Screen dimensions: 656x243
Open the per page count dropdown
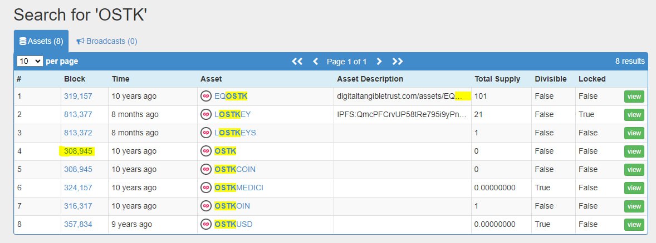tap(30, 61)
